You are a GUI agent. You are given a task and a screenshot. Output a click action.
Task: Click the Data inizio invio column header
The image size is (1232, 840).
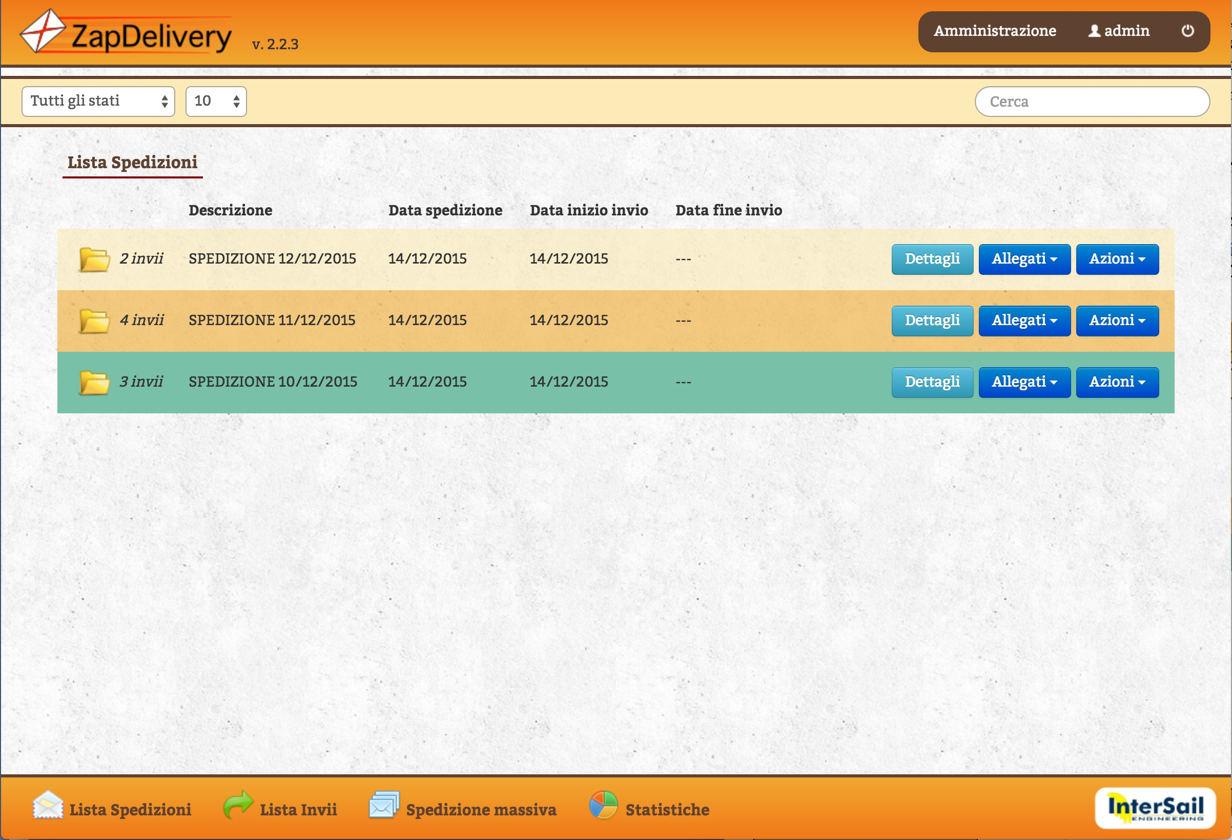pyautogui.click(x=588, y=210)
